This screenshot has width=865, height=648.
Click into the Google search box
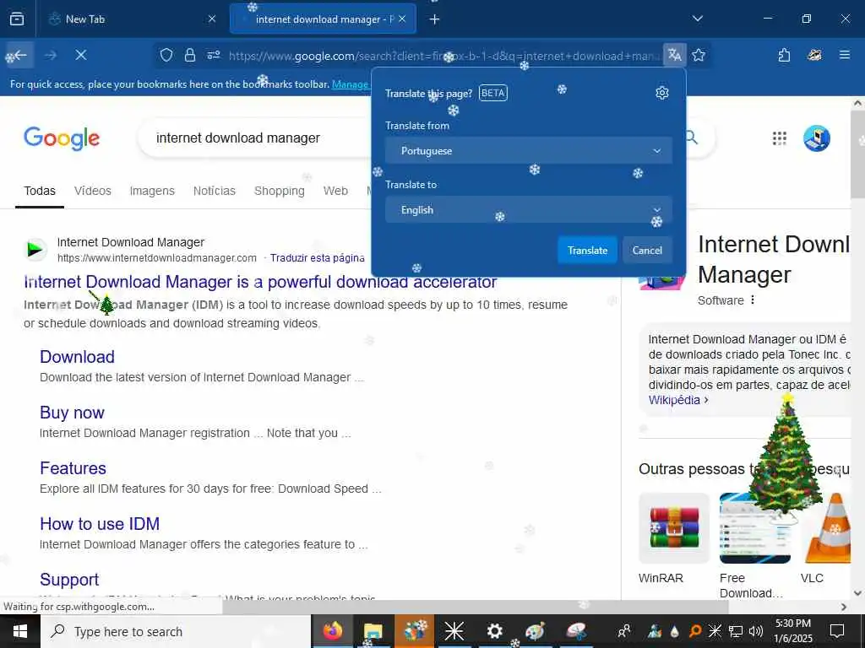[x=253, y=138]
